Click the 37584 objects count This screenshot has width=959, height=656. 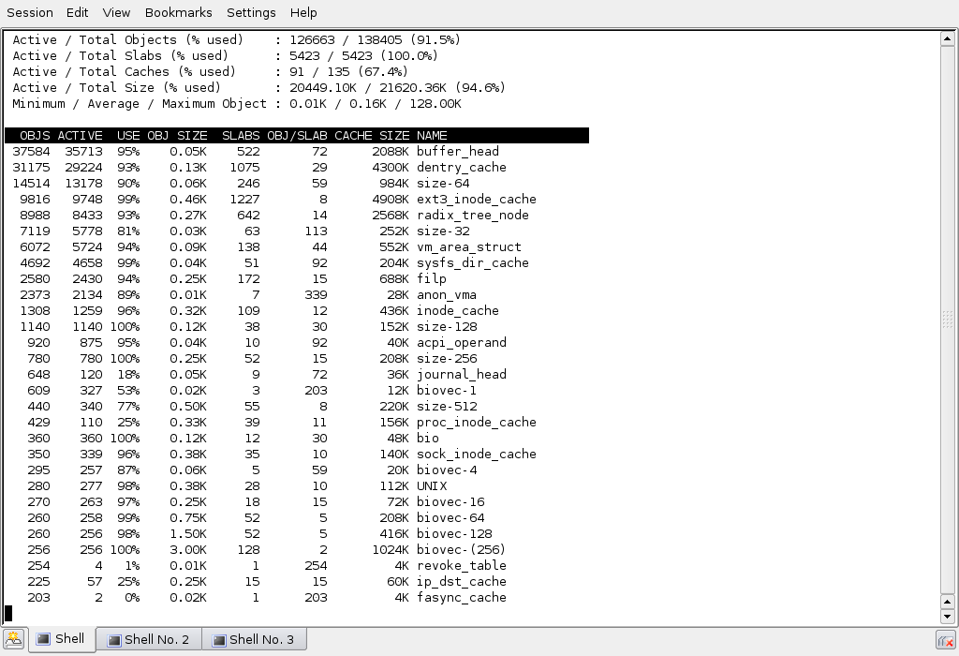31,151
